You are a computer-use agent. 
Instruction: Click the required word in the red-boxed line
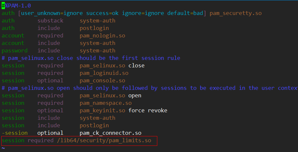click(41, 141)
